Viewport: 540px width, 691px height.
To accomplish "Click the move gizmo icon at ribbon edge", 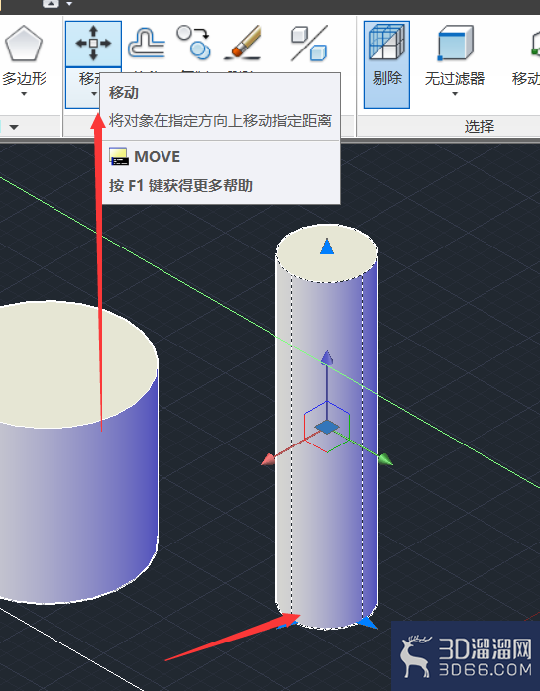I will point(535,45).
